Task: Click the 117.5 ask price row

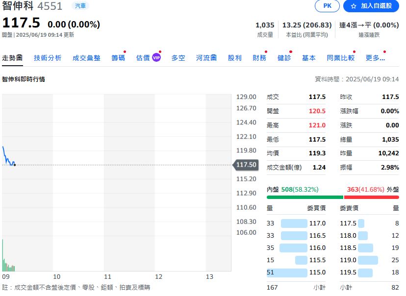Action: point(369,223)
